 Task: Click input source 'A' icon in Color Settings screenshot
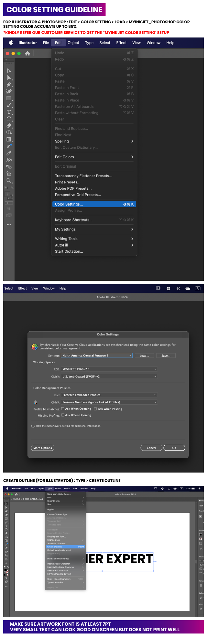click(x=198, y=288)
